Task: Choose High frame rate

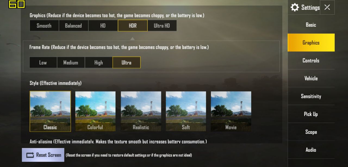Action: click(98, 62)
